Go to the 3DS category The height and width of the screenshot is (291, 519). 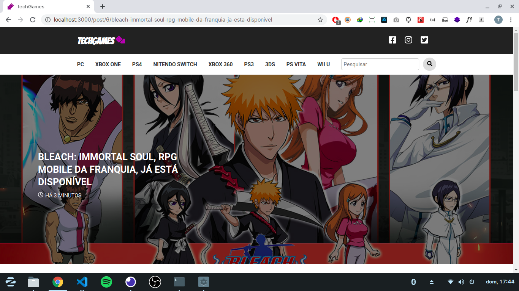[270, 64]
